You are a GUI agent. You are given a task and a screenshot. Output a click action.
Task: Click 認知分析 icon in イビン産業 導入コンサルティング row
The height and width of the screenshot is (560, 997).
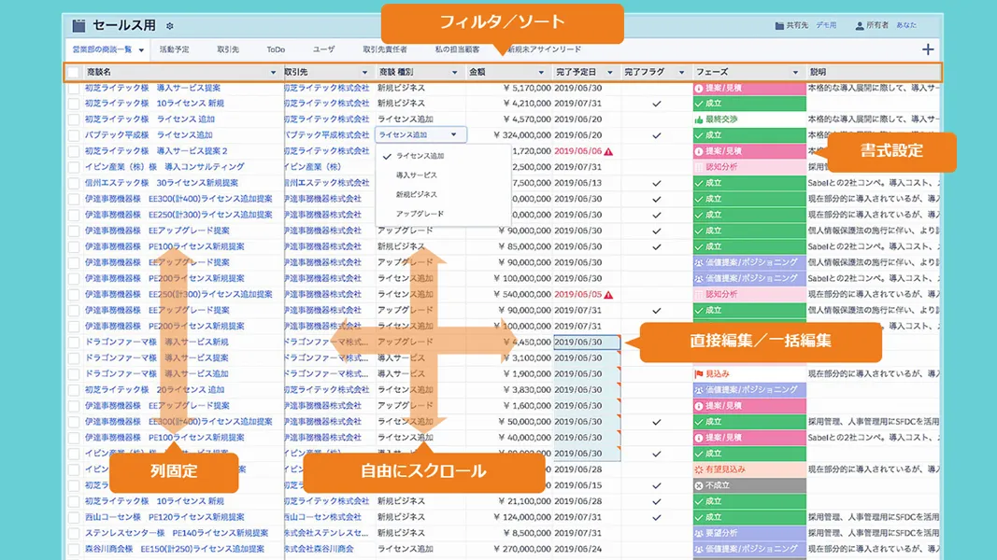tap(699, 167)
